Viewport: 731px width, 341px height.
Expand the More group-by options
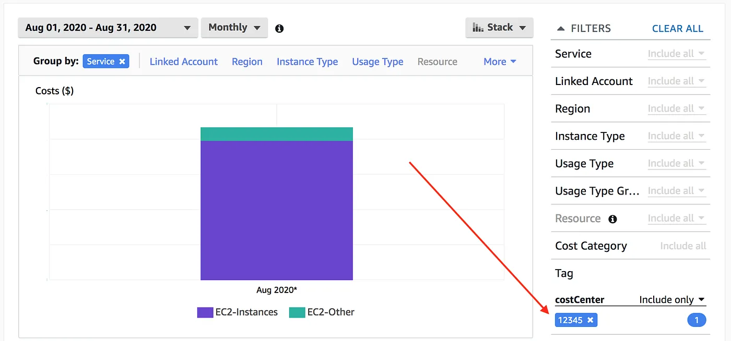500,62
